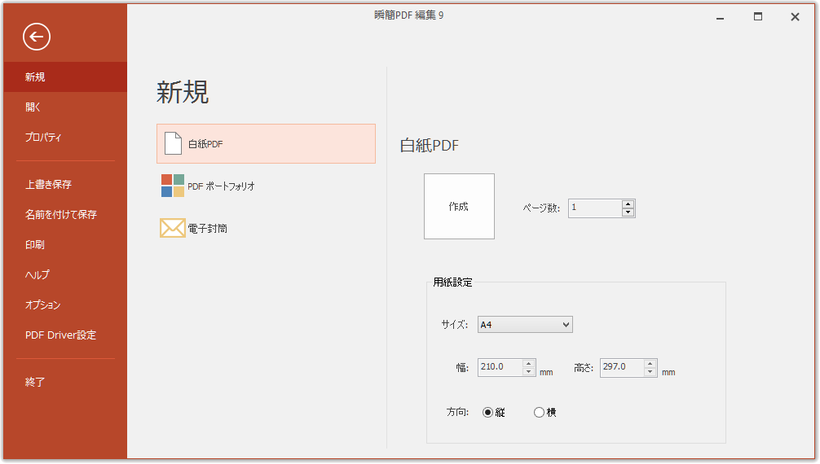Viewport: 820px width, 464px height.
Task: Close the 瞬簡PDF 編集 9 window
Action: coord(795,17)
